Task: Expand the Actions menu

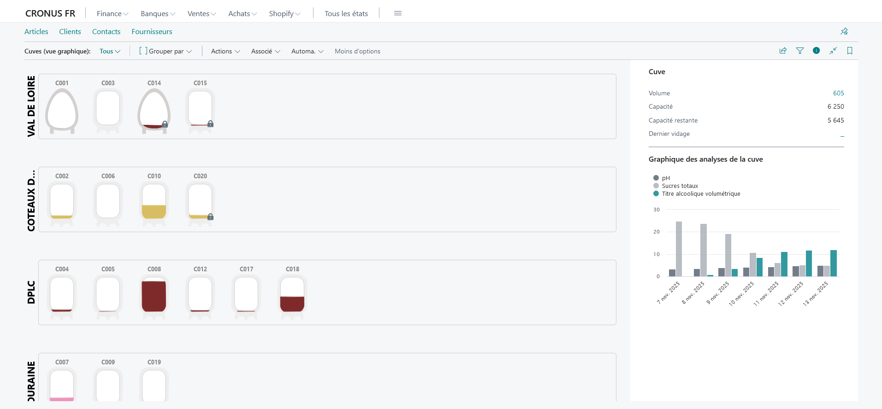Action: coord(225,51)
